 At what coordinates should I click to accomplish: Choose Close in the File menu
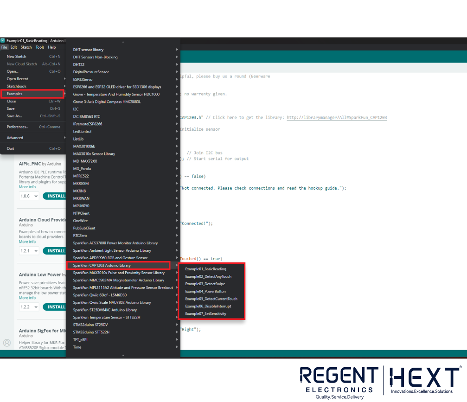[x=33, y=101]
